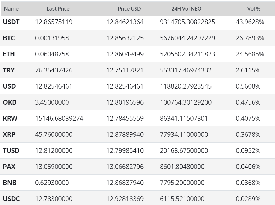This screenshot has height=205, width=275.
Task: Select the TUSD market name
Action: click(x=11, y=151)
